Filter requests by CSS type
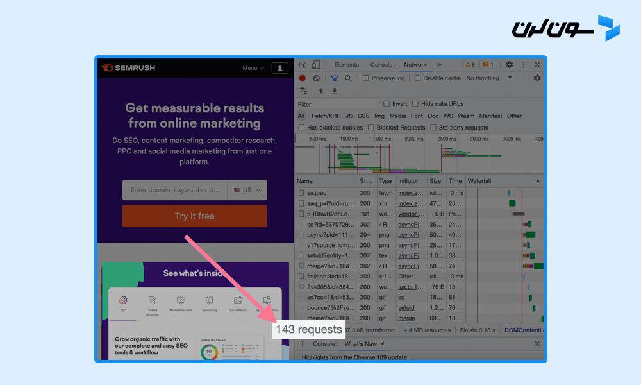Viewport: 641px width, 385px height. 363,116
